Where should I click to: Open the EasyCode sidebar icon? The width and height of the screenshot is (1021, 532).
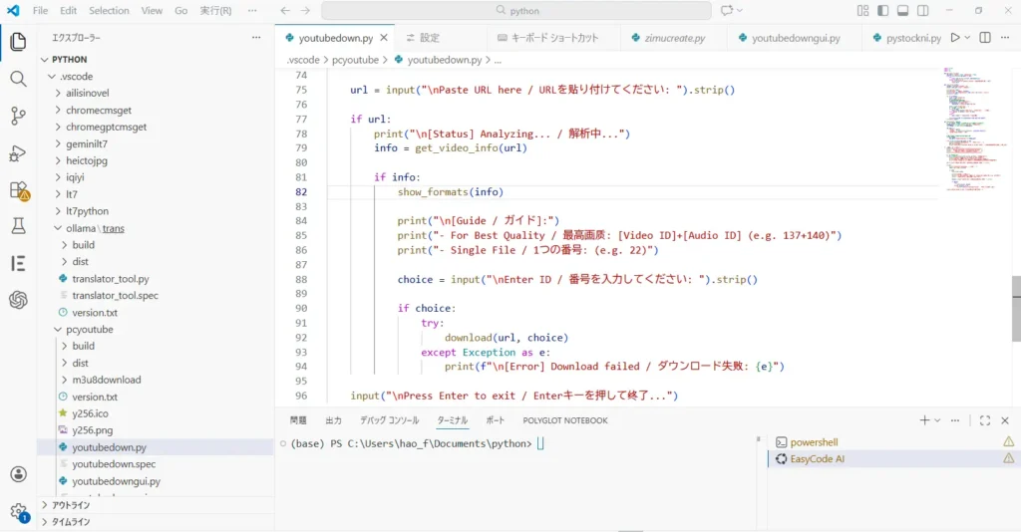pyautogui.click(x=18, y=263)
